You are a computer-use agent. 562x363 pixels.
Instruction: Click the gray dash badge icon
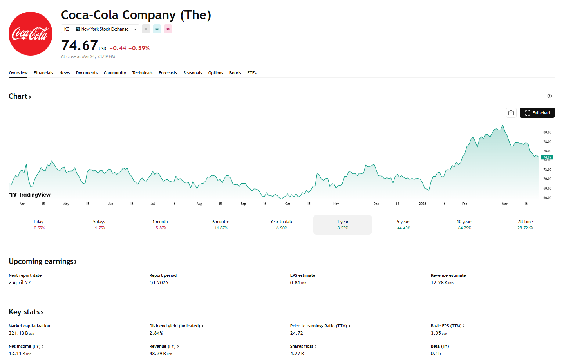(x=146, y=29)
